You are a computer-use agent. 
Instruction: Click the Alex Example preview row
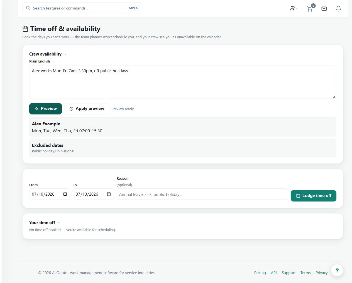[183, 127]
